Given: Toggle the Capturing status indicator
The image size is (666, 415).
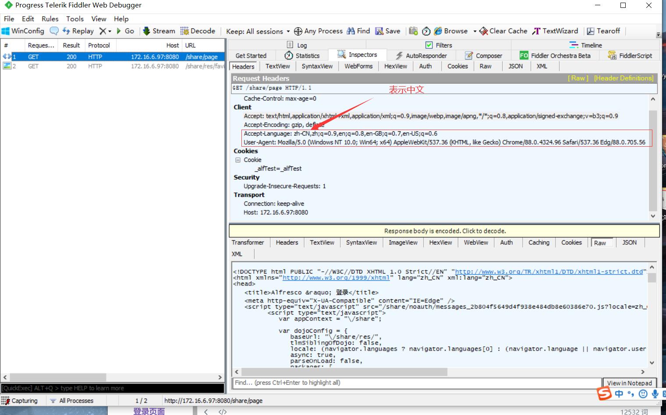Looking at the screenshot, I should (x=20, y=401).
